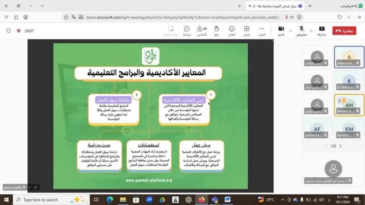
Task: Leave the meeting with red مغادرة button
Action: [344, 31]
